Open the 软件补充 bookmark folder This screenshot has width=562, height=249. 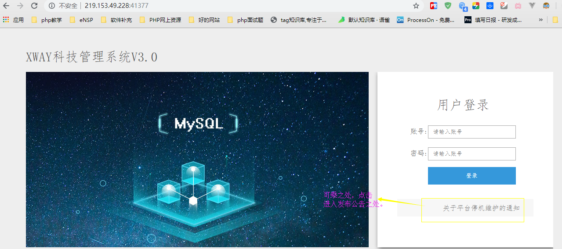tap(116, 20)
